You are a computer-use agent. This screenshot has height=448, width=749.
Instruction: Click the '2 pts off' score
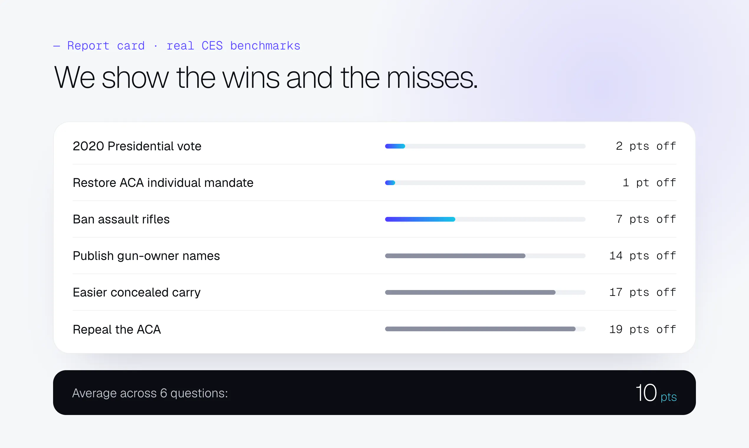(x=646, y=146)
